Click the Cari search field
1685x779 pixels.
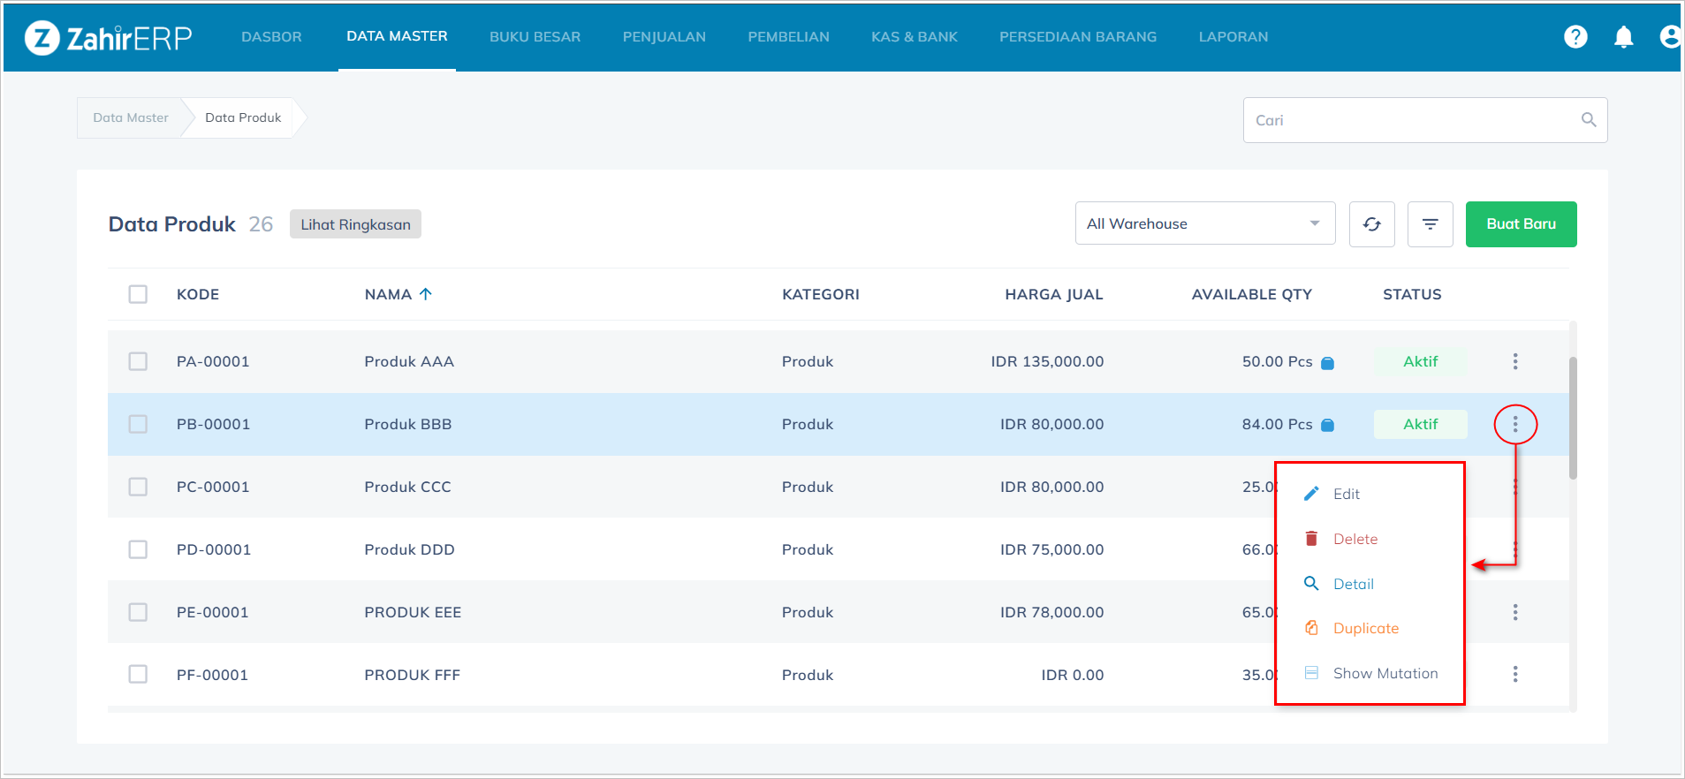pos(1409,120)
